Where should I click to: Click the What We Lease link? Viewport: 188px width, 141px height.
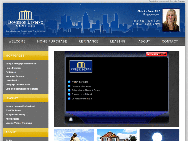13,110
